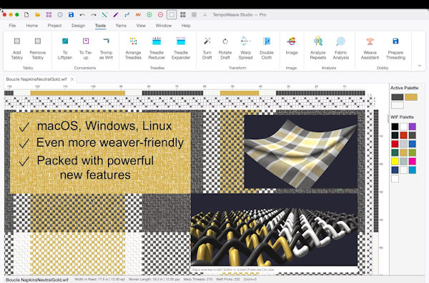
Task: Click the 3D yarn interlacement view
Action: (x=274, y=229)
